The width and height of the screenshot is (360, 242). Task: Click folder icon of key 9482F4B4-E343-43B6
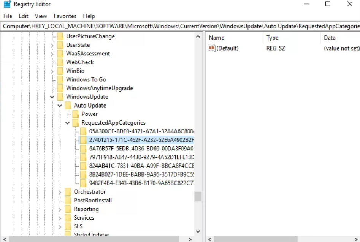(83, 183)
